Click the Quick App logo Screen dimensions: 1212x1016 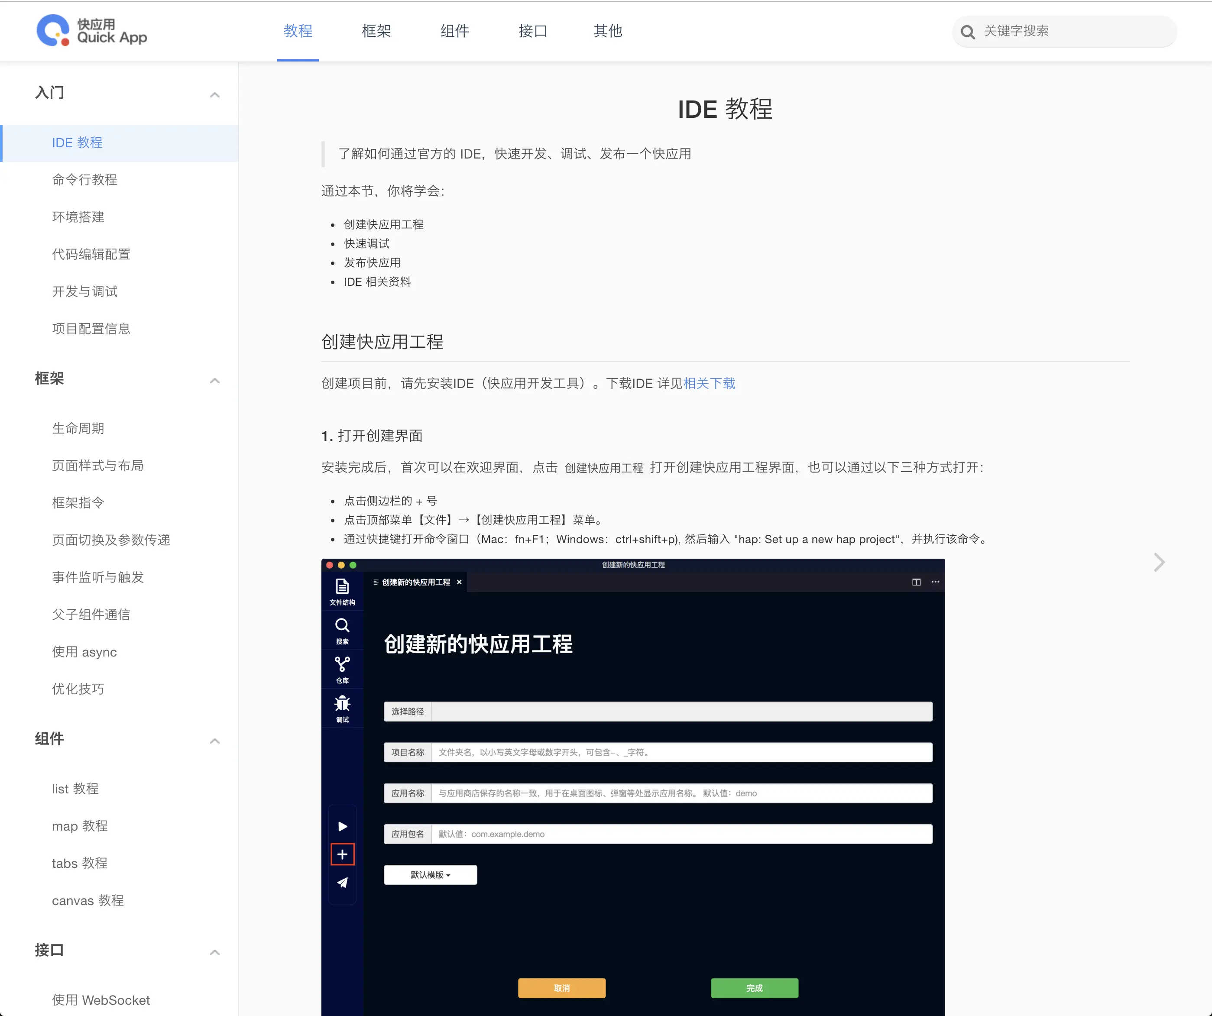pos(92,31)
